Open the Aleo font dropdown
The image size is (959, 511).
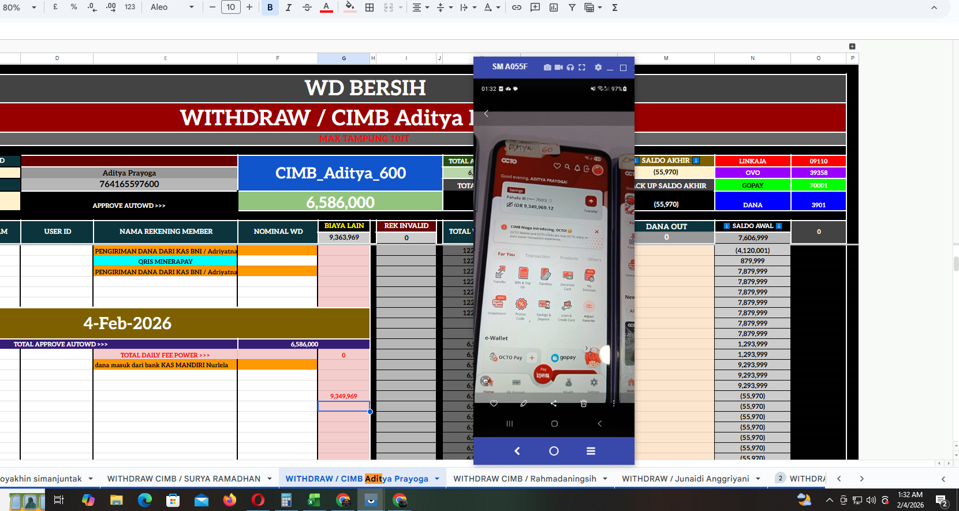tap(172, 7)
